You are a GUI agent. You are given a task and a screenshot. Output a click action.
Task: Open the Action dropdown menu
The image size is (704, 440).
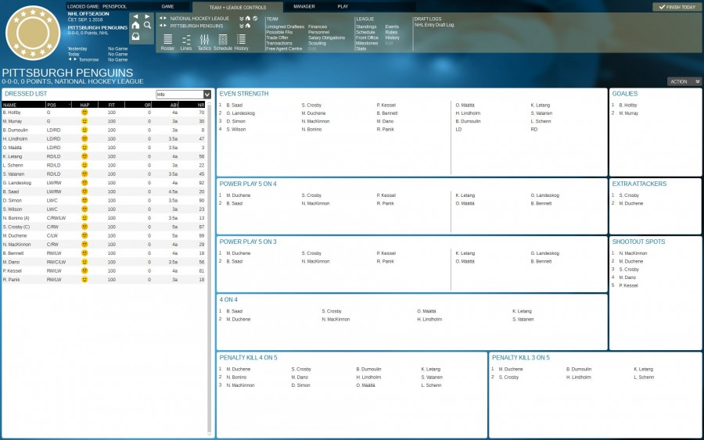point(684,81)
